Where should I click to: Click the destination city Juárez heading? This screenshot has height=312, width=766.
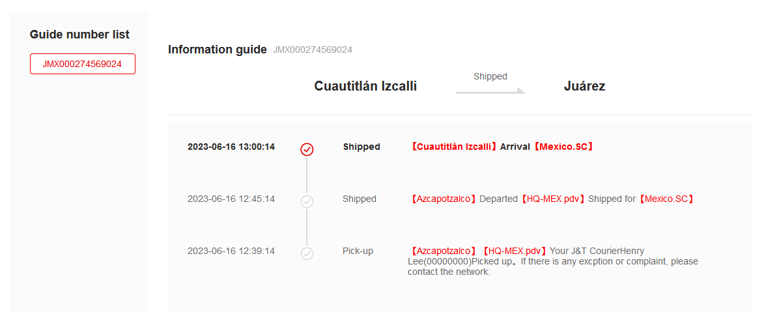point(584,86)
